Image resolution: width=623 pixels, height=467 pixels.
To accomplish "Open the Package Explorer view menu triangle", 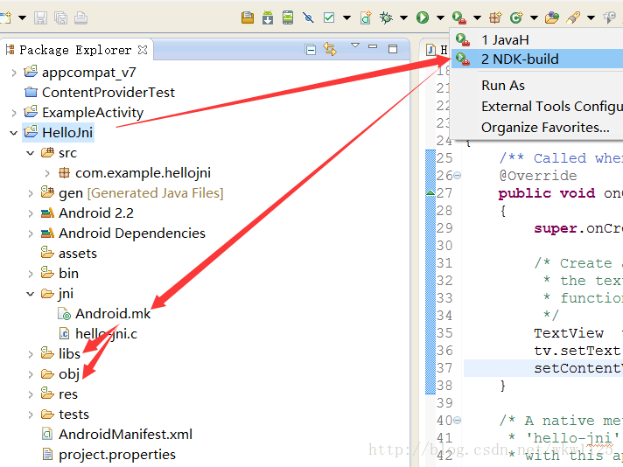I will [355, 45].
